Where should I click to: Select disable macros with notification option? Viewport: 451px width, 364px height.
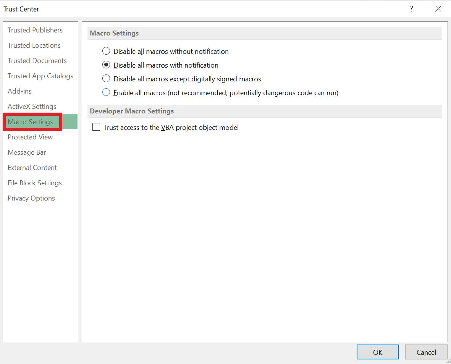pos(106,65)
